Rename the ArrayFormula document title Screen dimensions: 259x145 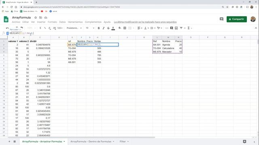click(x=21, y=18)
